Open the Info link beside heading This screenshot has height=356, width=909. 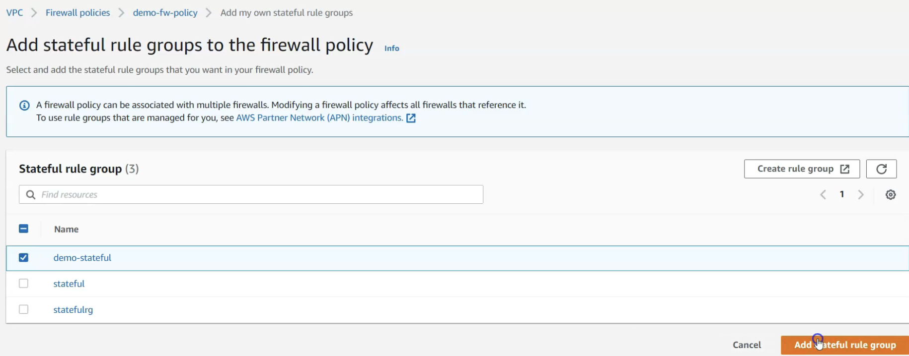click(x=391, y=48)
